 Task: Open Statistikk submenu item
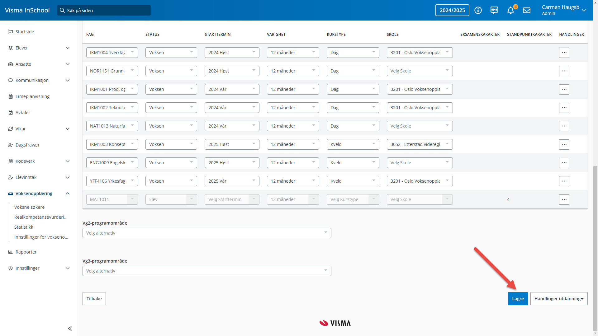pos(24,227)
